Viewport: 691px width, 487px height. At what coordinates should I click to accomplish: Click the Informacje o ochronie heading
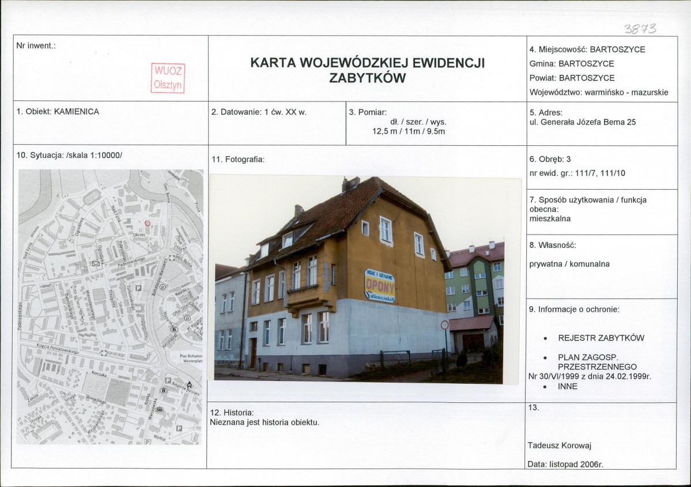click(x=574, y=309)
